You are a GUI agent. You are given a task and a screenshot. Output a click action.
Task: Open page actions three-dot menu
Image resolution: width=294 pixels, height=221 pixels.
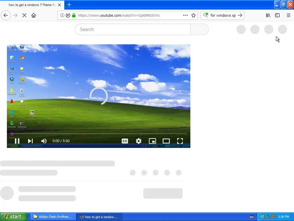[185, 16]
